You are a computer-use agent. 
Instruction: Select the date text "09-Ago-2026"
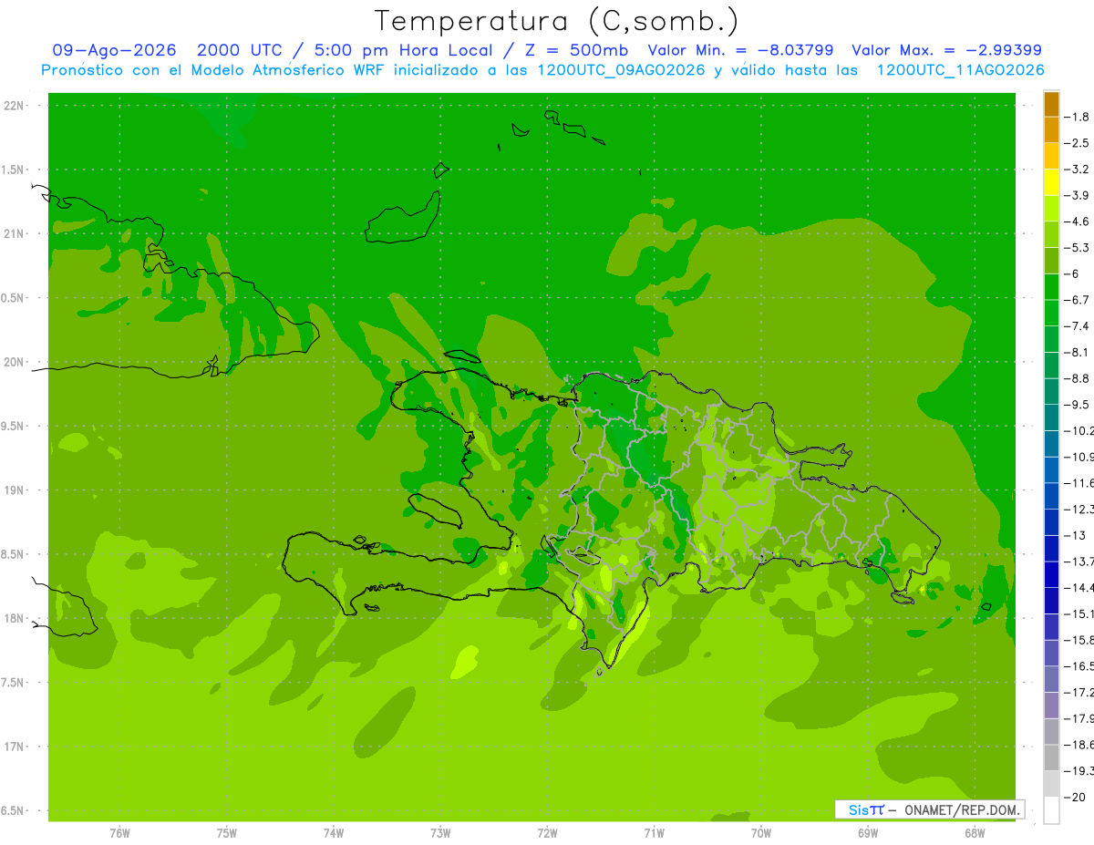[114, 50]
